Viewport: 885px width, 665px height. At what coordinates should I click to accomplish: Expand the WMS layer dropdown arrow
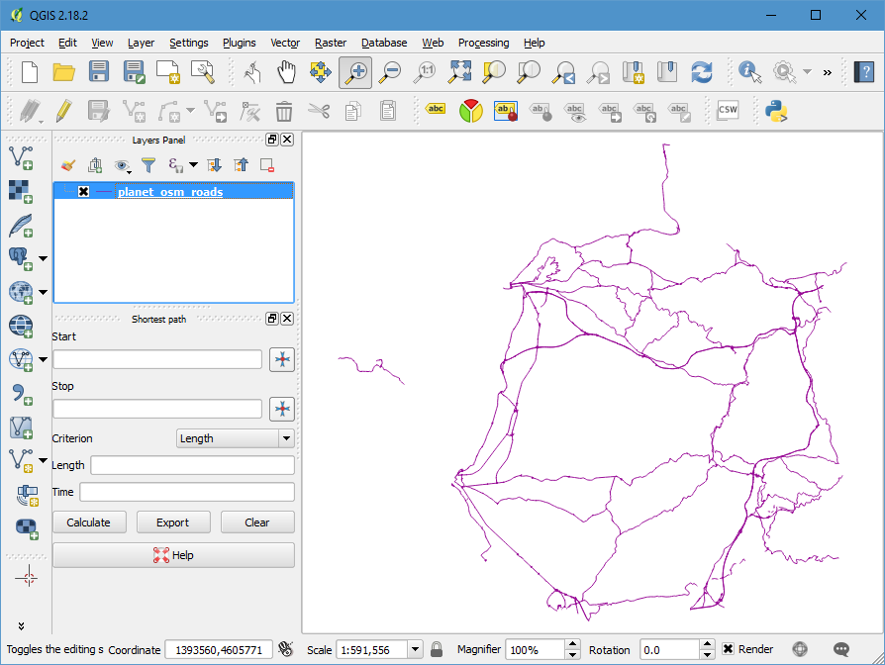coord(43,293)
